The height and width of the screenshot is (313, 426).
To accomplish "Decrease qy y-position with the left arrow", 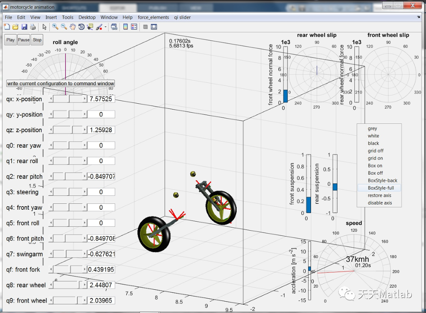I will [51, 114].
